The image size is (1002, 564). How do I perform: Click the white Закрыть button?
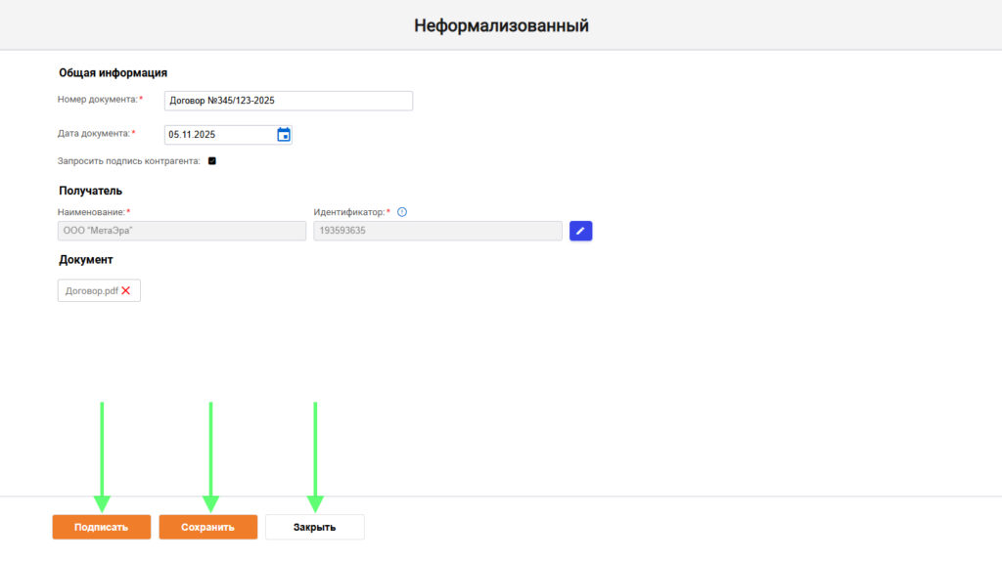coord(314,527)
